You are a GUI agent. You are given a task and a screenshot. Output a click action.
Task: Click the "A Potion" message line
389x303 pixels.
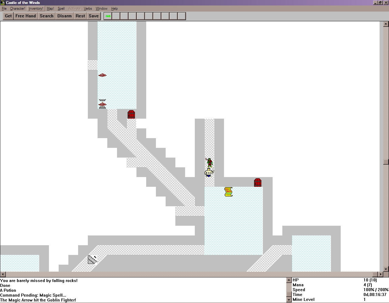(8, 290)
